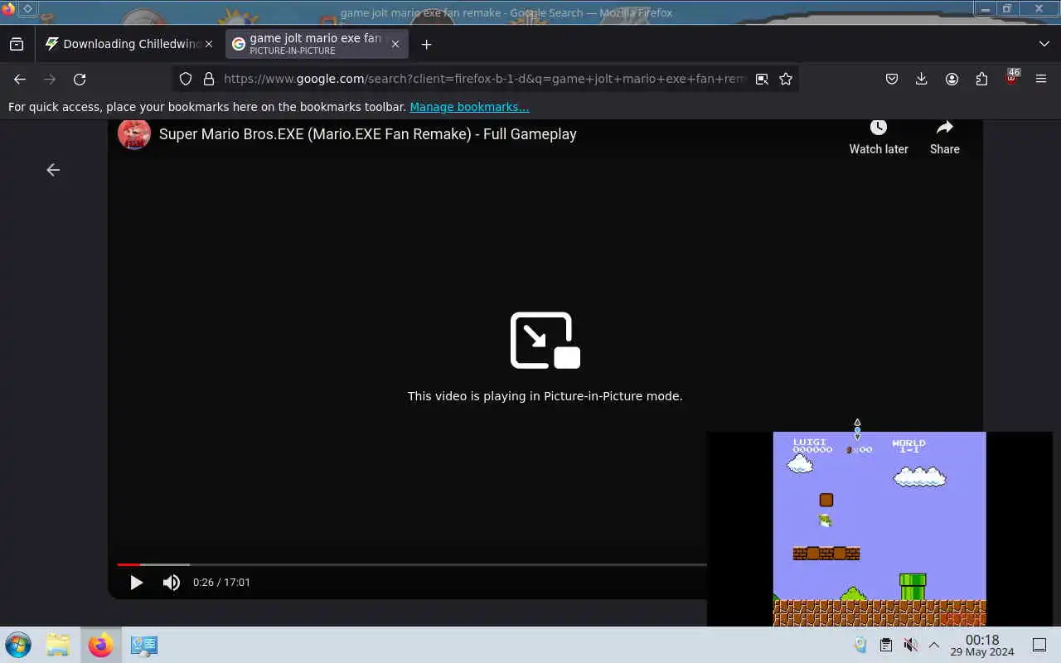Toggle Picture-in-Picture icon in address bar
The image size is (1061, 663).
pyautogui.click(x=762, y=79)
